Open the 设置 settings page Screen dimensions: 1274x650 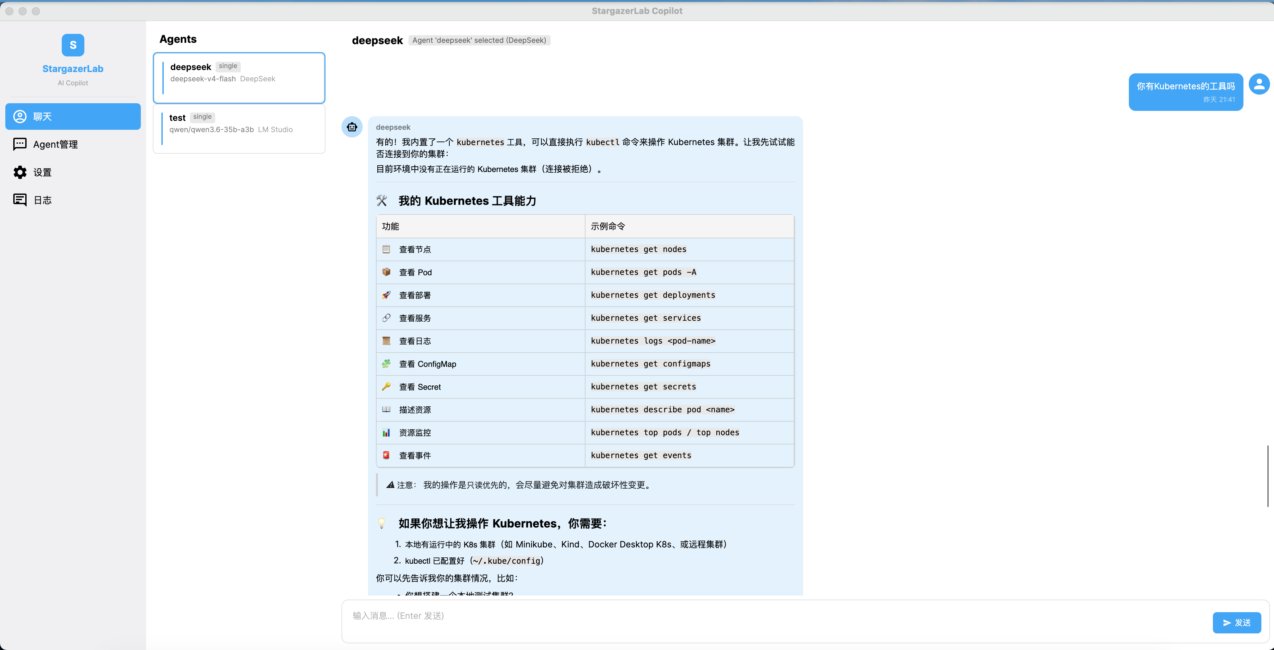(x=73, y=173)
